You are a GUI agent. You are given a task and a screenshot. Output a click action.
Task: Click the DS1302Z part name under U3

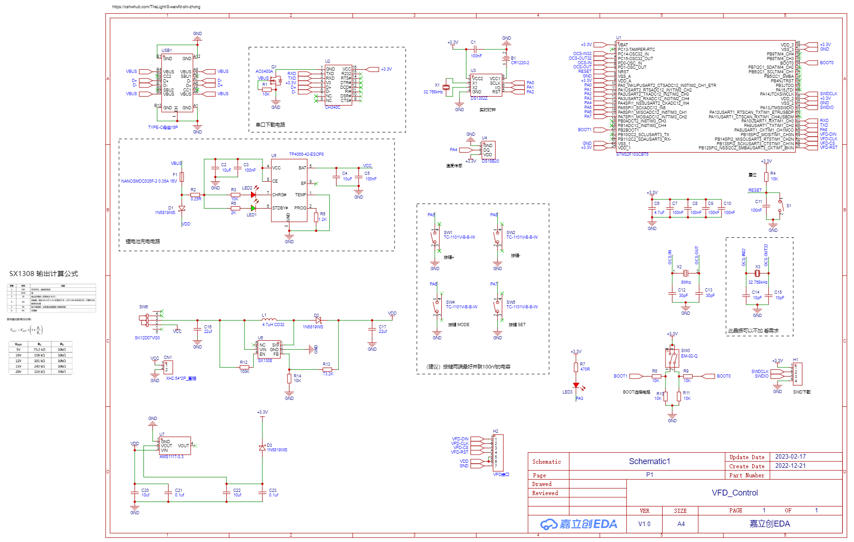coord(479,98)
